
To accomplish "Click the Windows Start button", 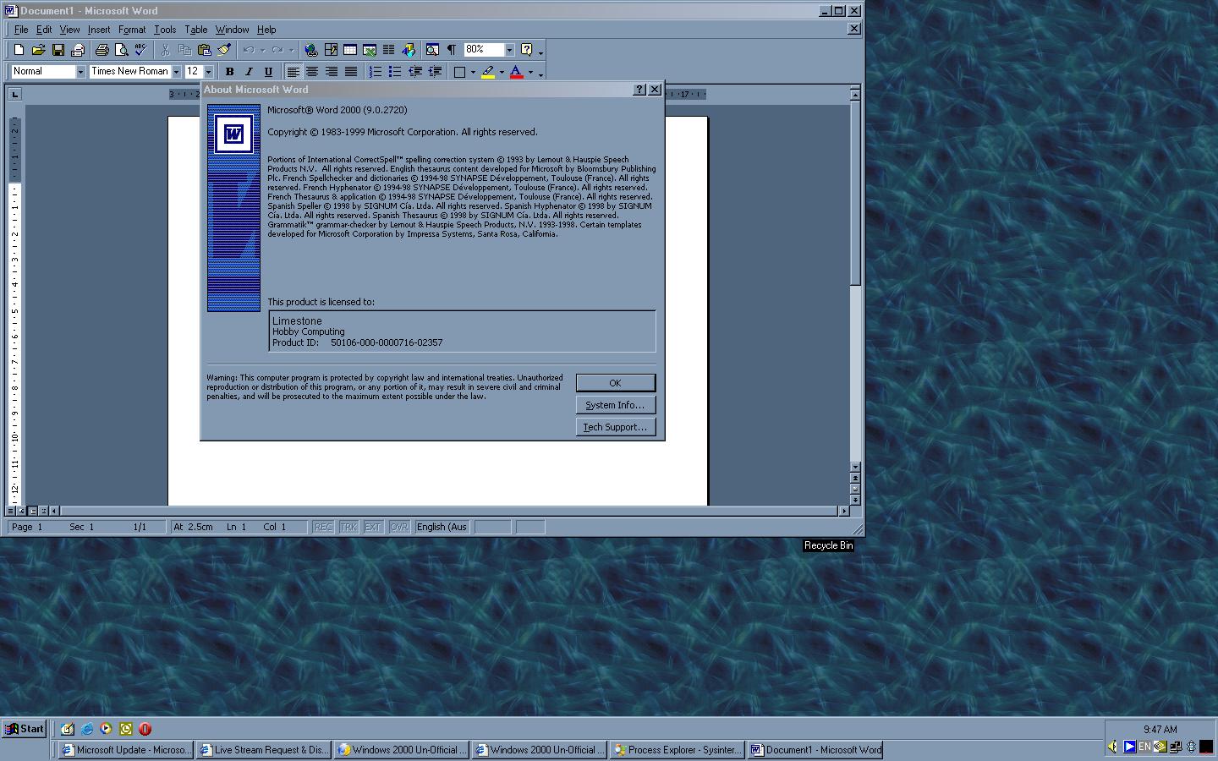I will pyautogui.click(x=25, y=729).
